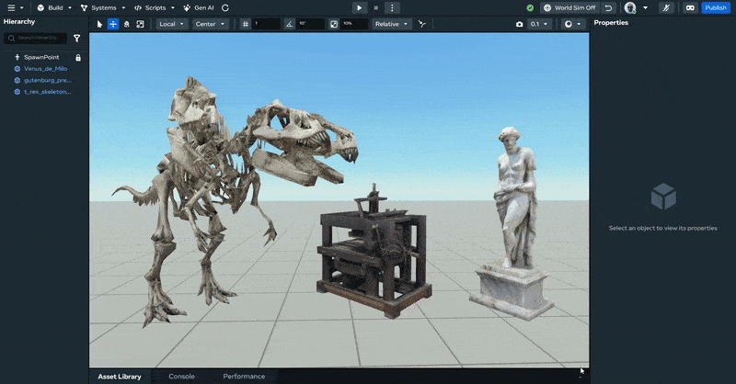Open the Center pivot dropdown
This screenshot has width=736, height=384.
[x=210, y=24]
